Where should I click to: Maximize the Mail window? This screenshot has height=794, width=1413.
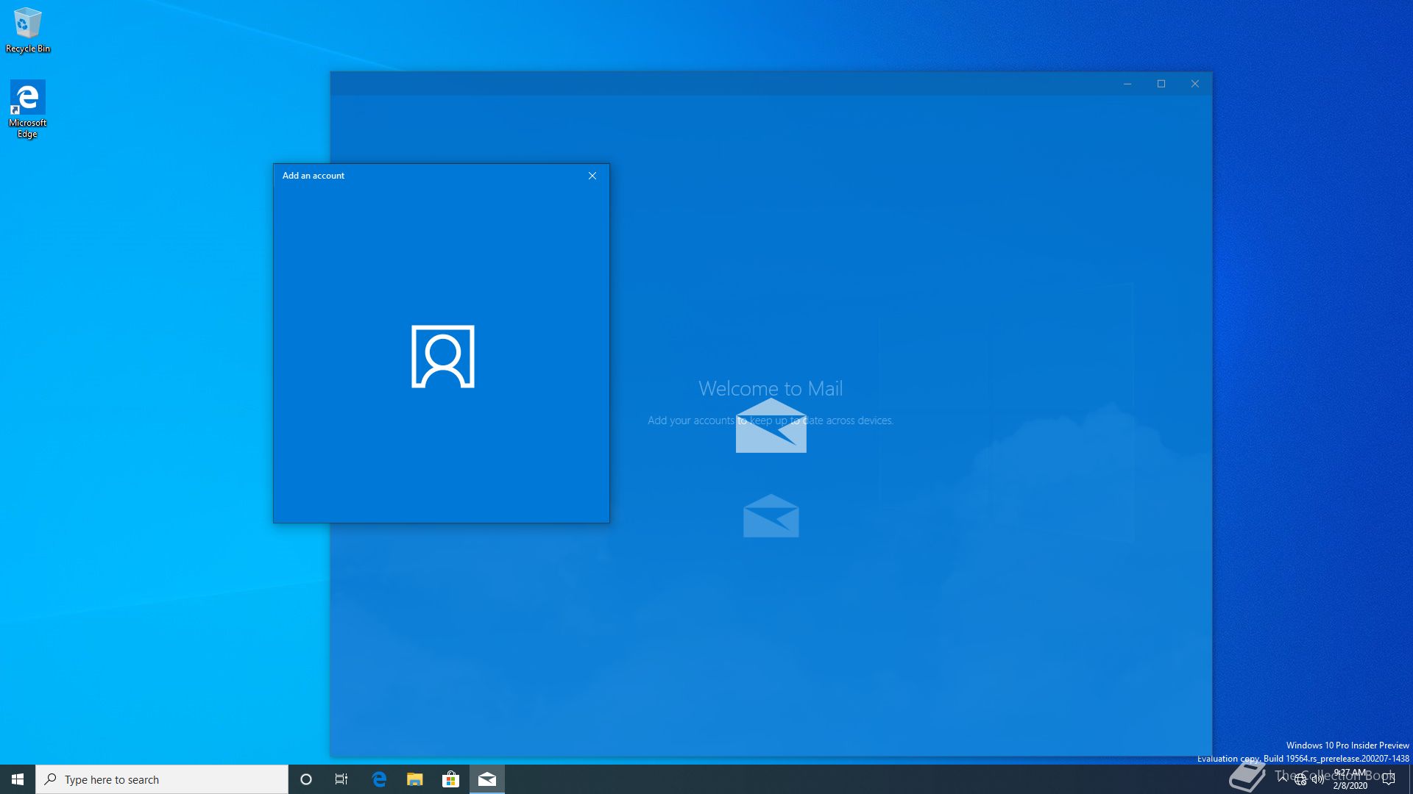[x=1161, y=84]
